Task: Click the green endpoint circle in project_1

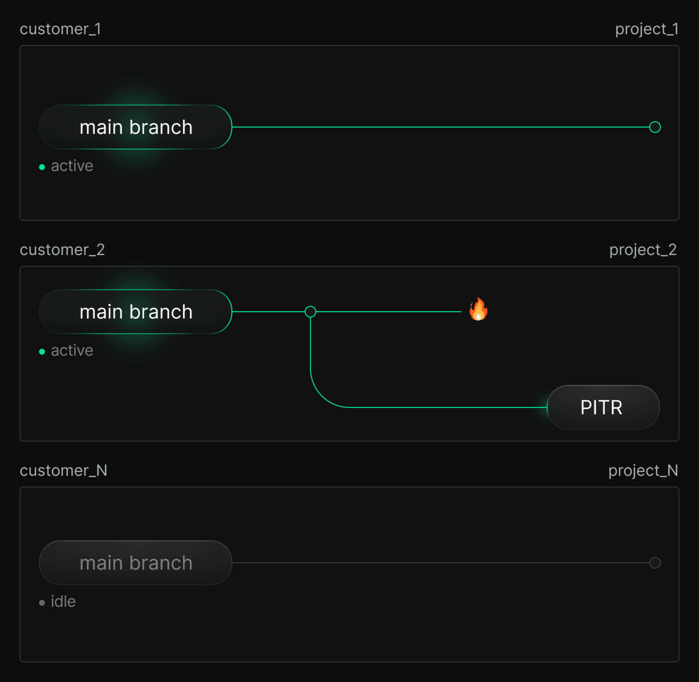Action: pos(655,127)
